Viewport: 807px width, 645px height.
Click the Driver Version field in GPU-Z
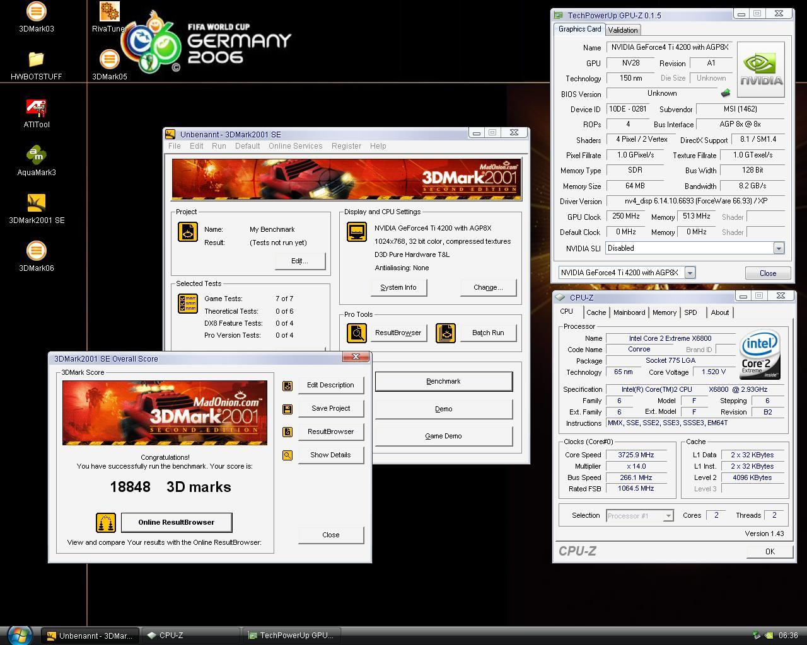coord(695,202)
